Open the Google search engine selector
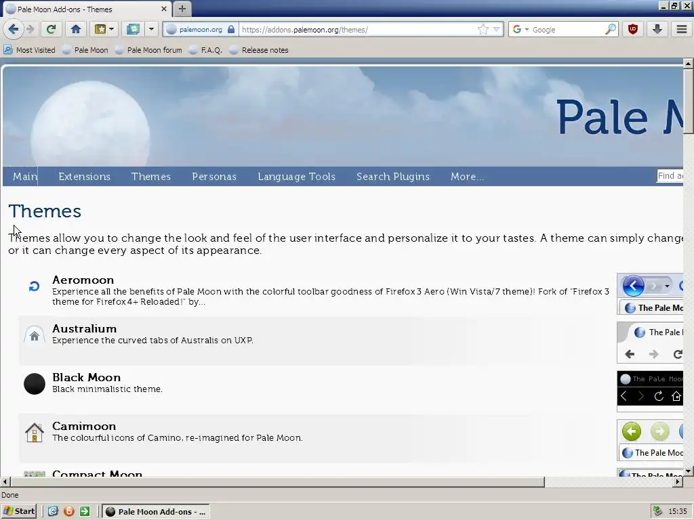This screenshot has width=694, height=520. [x=520, y=30]
